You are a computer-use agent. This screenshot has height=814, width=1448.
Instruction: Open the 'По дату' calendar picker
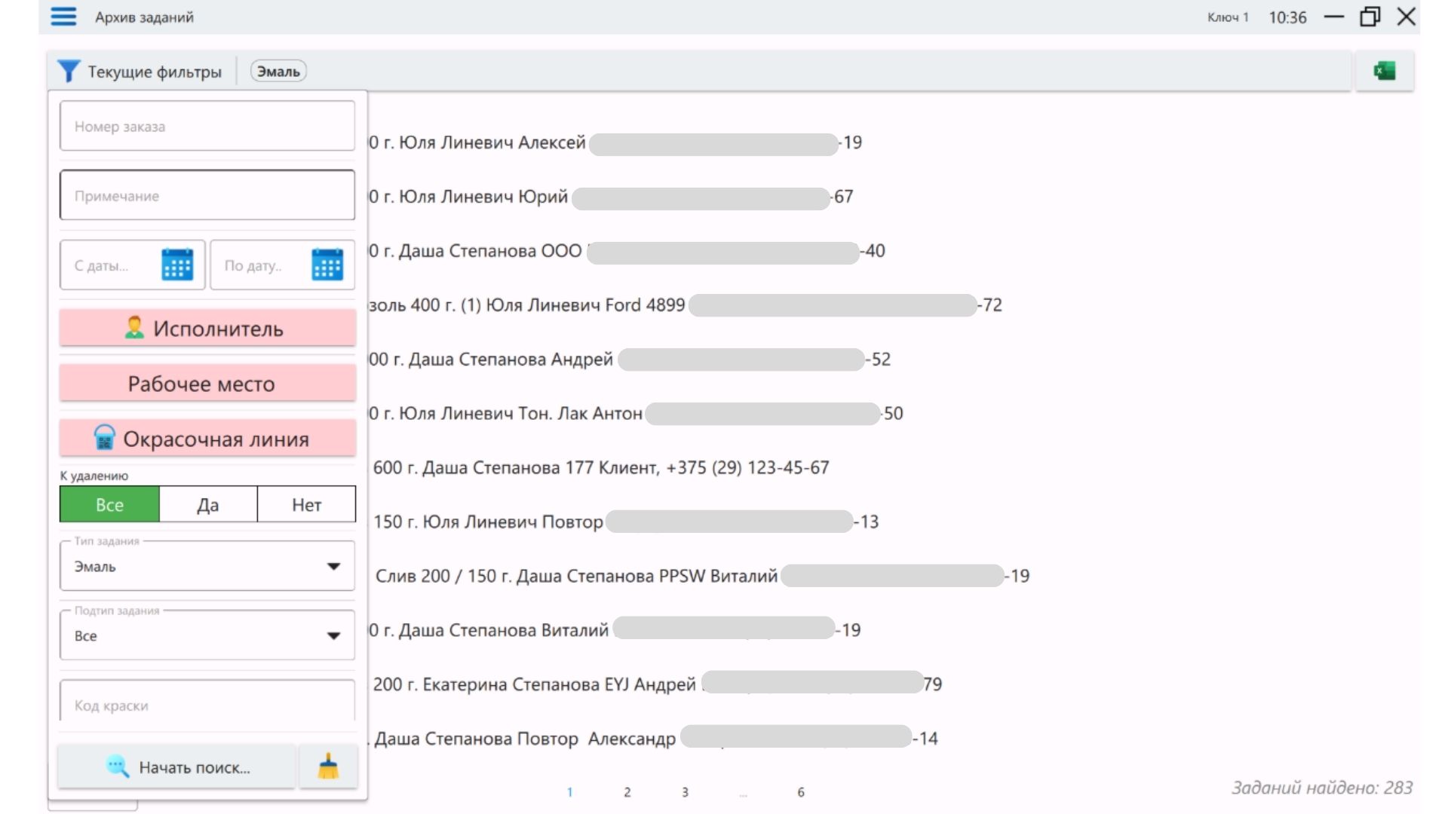click(x=327, y=265)
